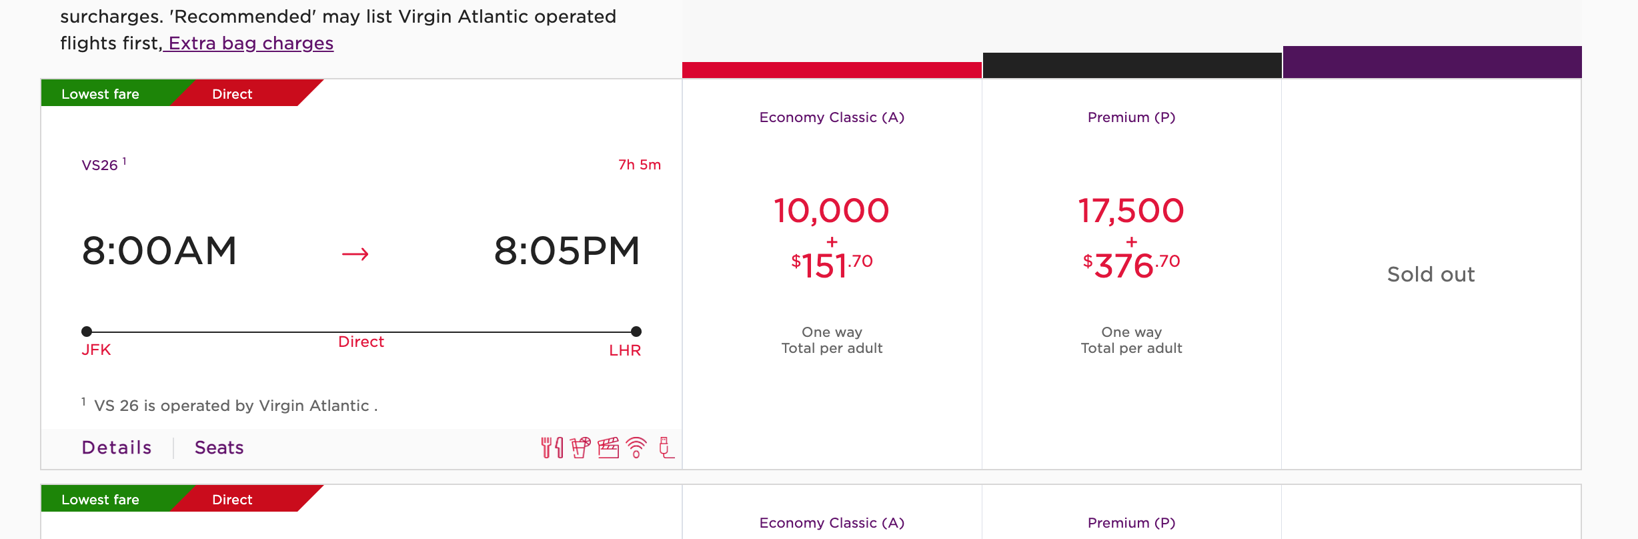Click the USB power amenity icon
The height and width of the screenshot is (539, 1638).
pyautogui.click(x=666, y=448)
